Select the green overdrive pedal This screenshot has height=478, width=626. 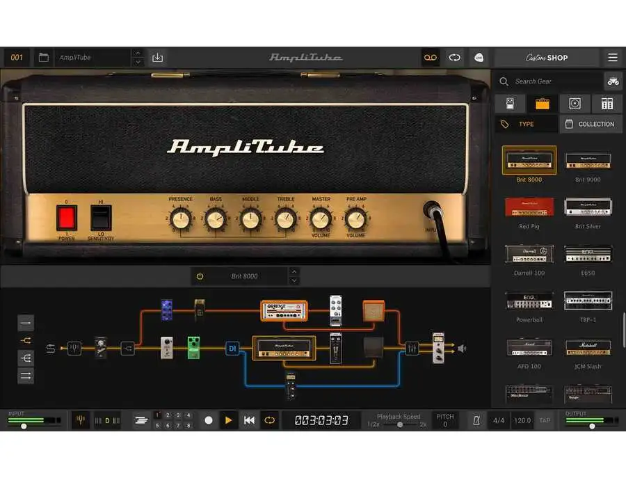193,347
